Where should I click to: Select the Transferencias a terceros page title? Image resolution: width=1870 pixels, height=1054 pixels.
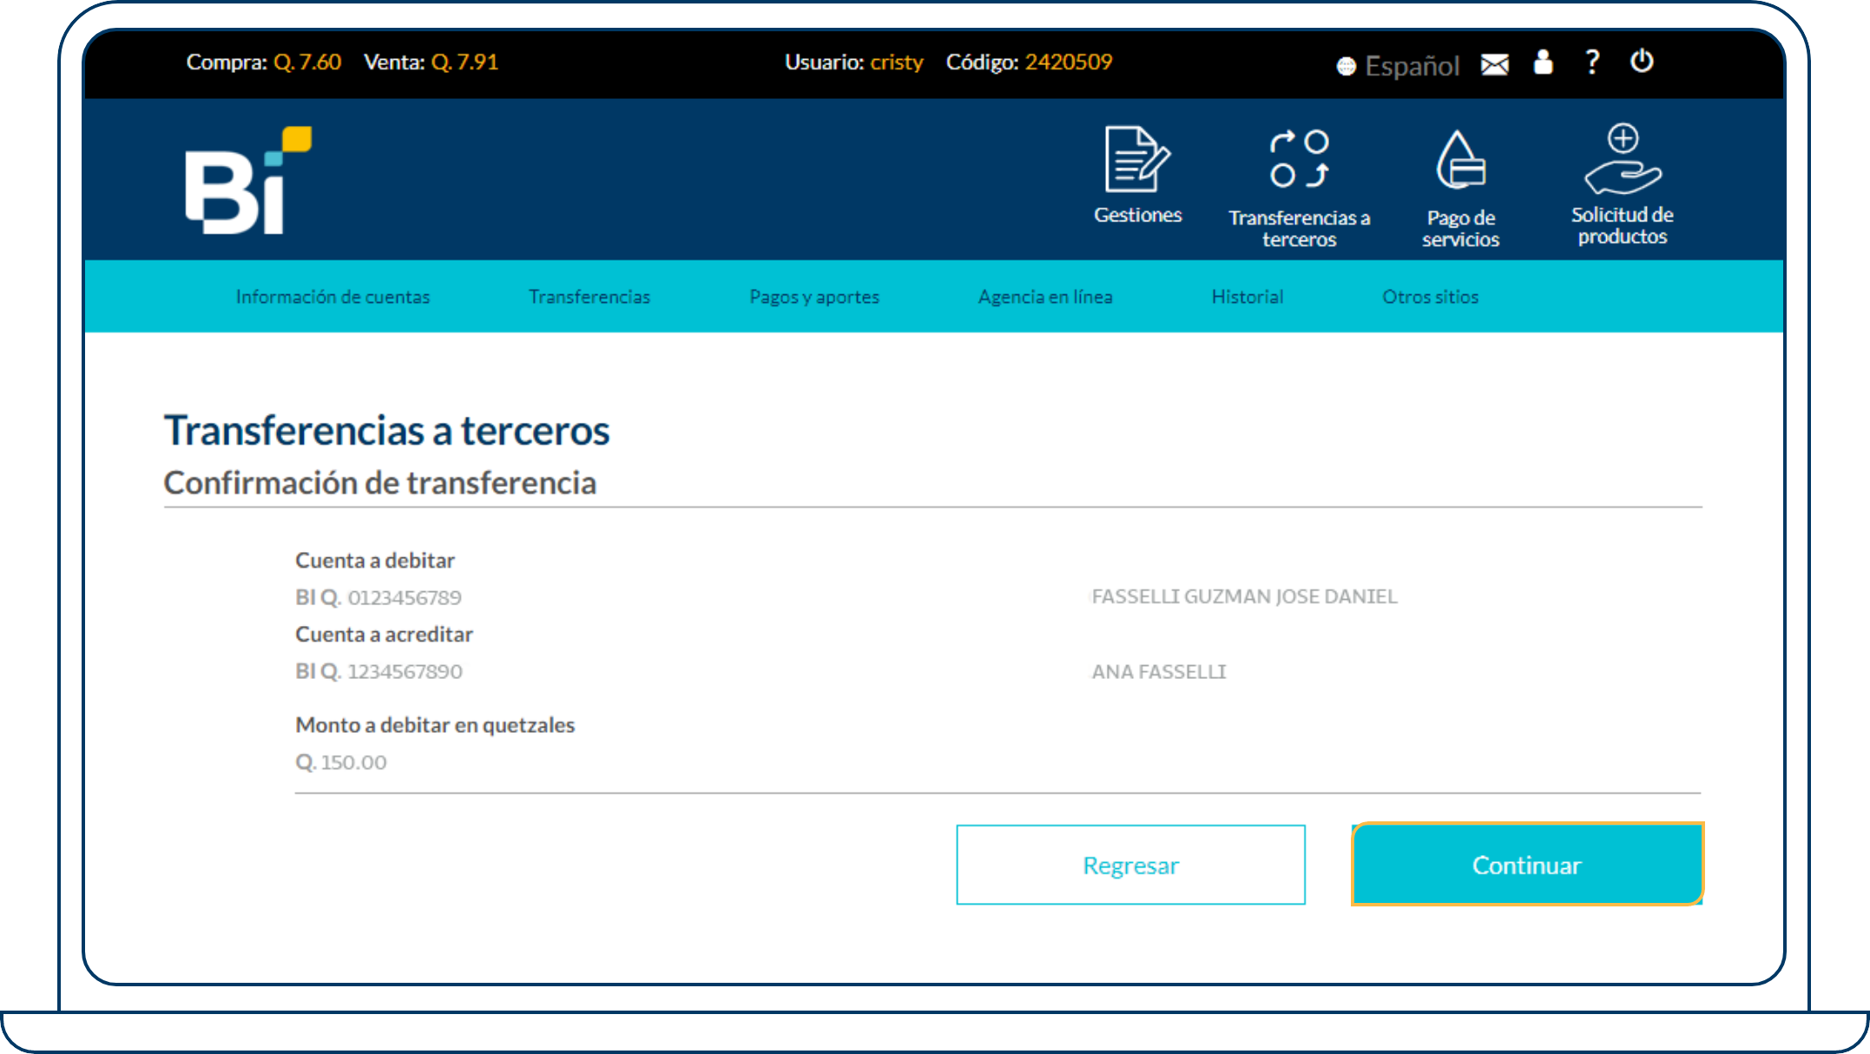(387, 431)
